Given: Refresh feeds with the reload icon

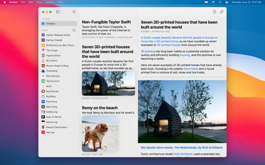Looking at the screenshot, I should pyautogui.click(x=74, y=12).
